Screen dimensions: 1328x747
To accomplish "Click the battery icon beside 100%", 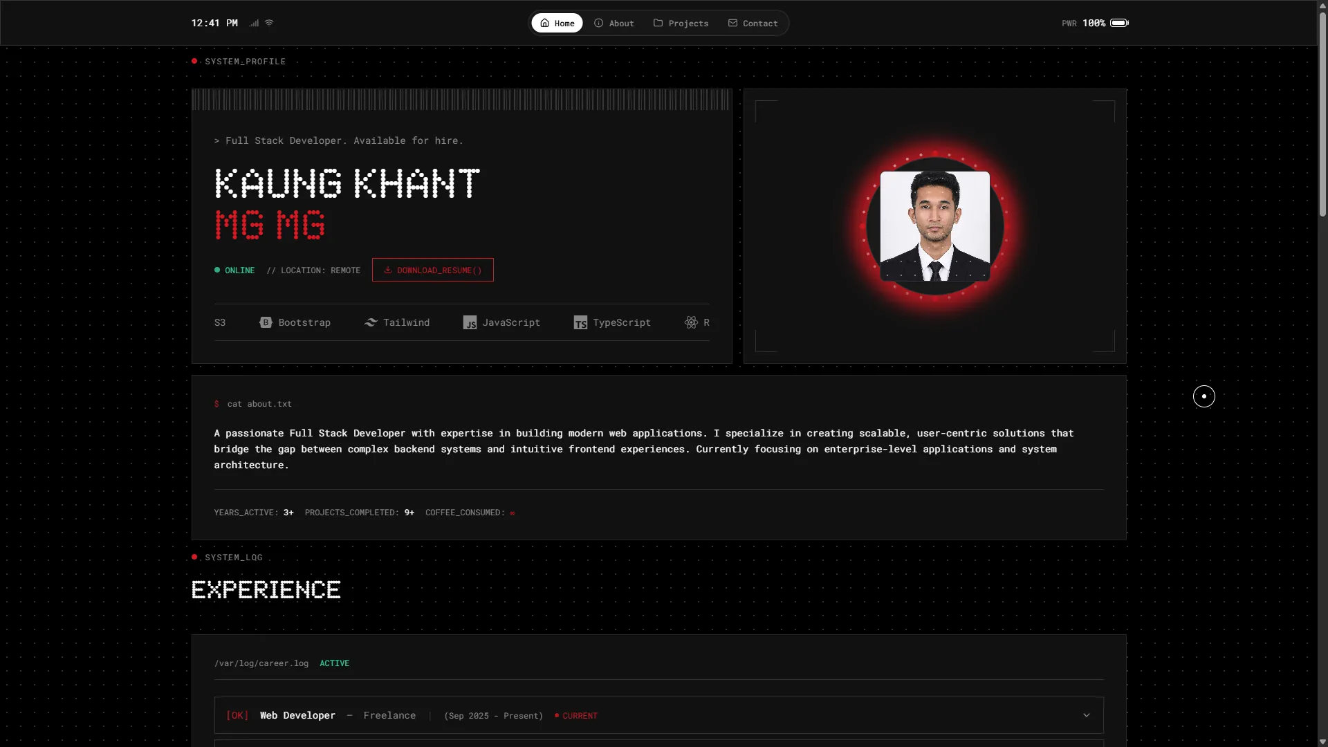I will tap(1119, 23).
